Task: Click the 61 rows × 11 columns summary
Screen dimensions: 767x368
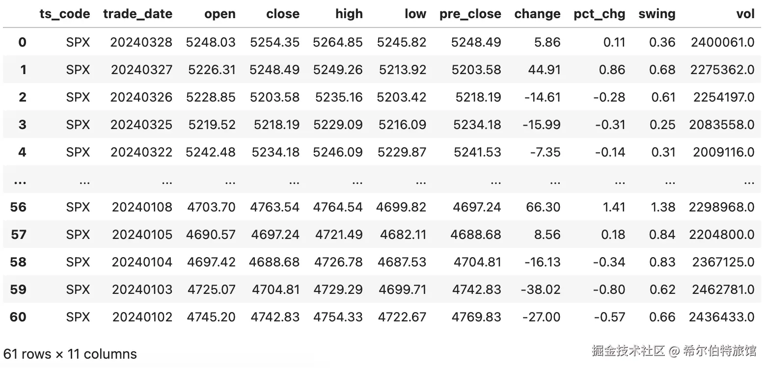Action: click(70, 354)
